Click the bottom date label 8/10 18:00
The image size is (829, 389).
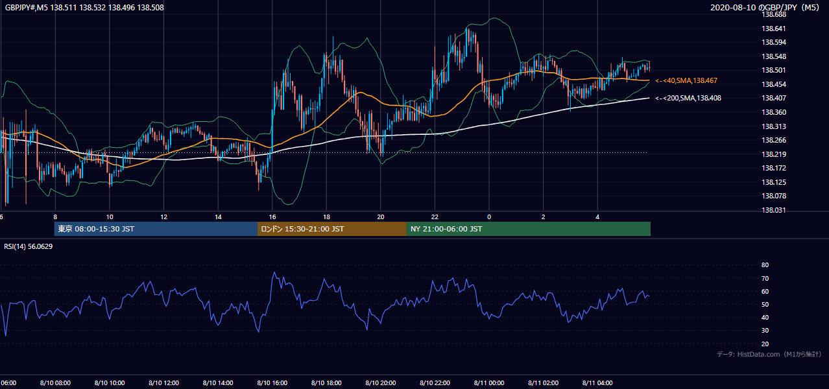coord(326,383)
